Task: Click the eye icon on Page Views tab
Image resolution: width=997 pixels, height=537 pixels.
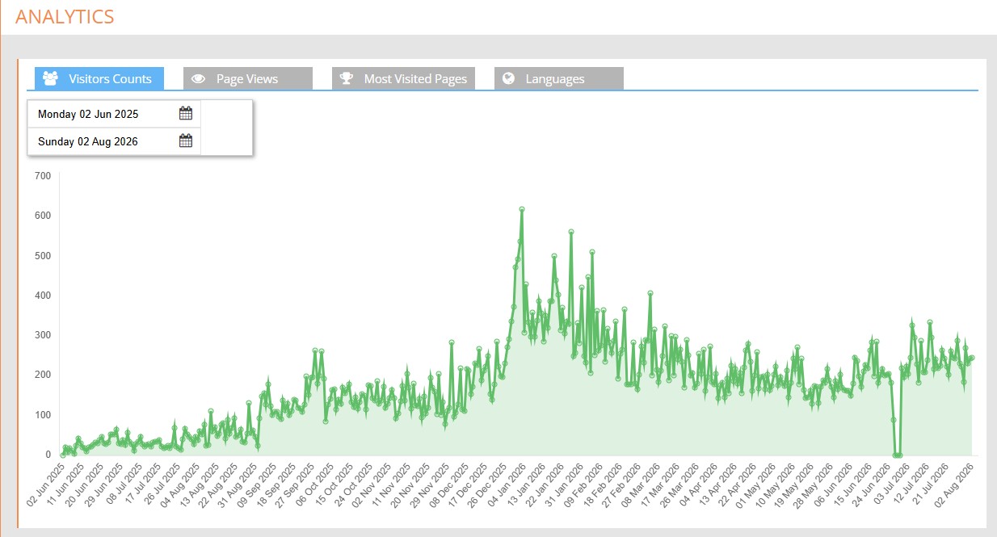Action: click(198, 78)
